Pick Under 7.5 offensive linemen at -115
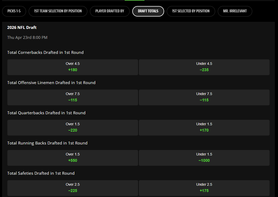Image resolution: width=278 pixels, height=197 pixels. (x=204, y=97)
